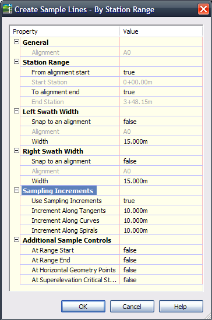
Task: Toggle the From alignment start value
Action: point(161,72)
